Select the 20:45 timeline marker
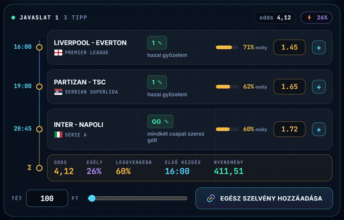 coord(39,129)
